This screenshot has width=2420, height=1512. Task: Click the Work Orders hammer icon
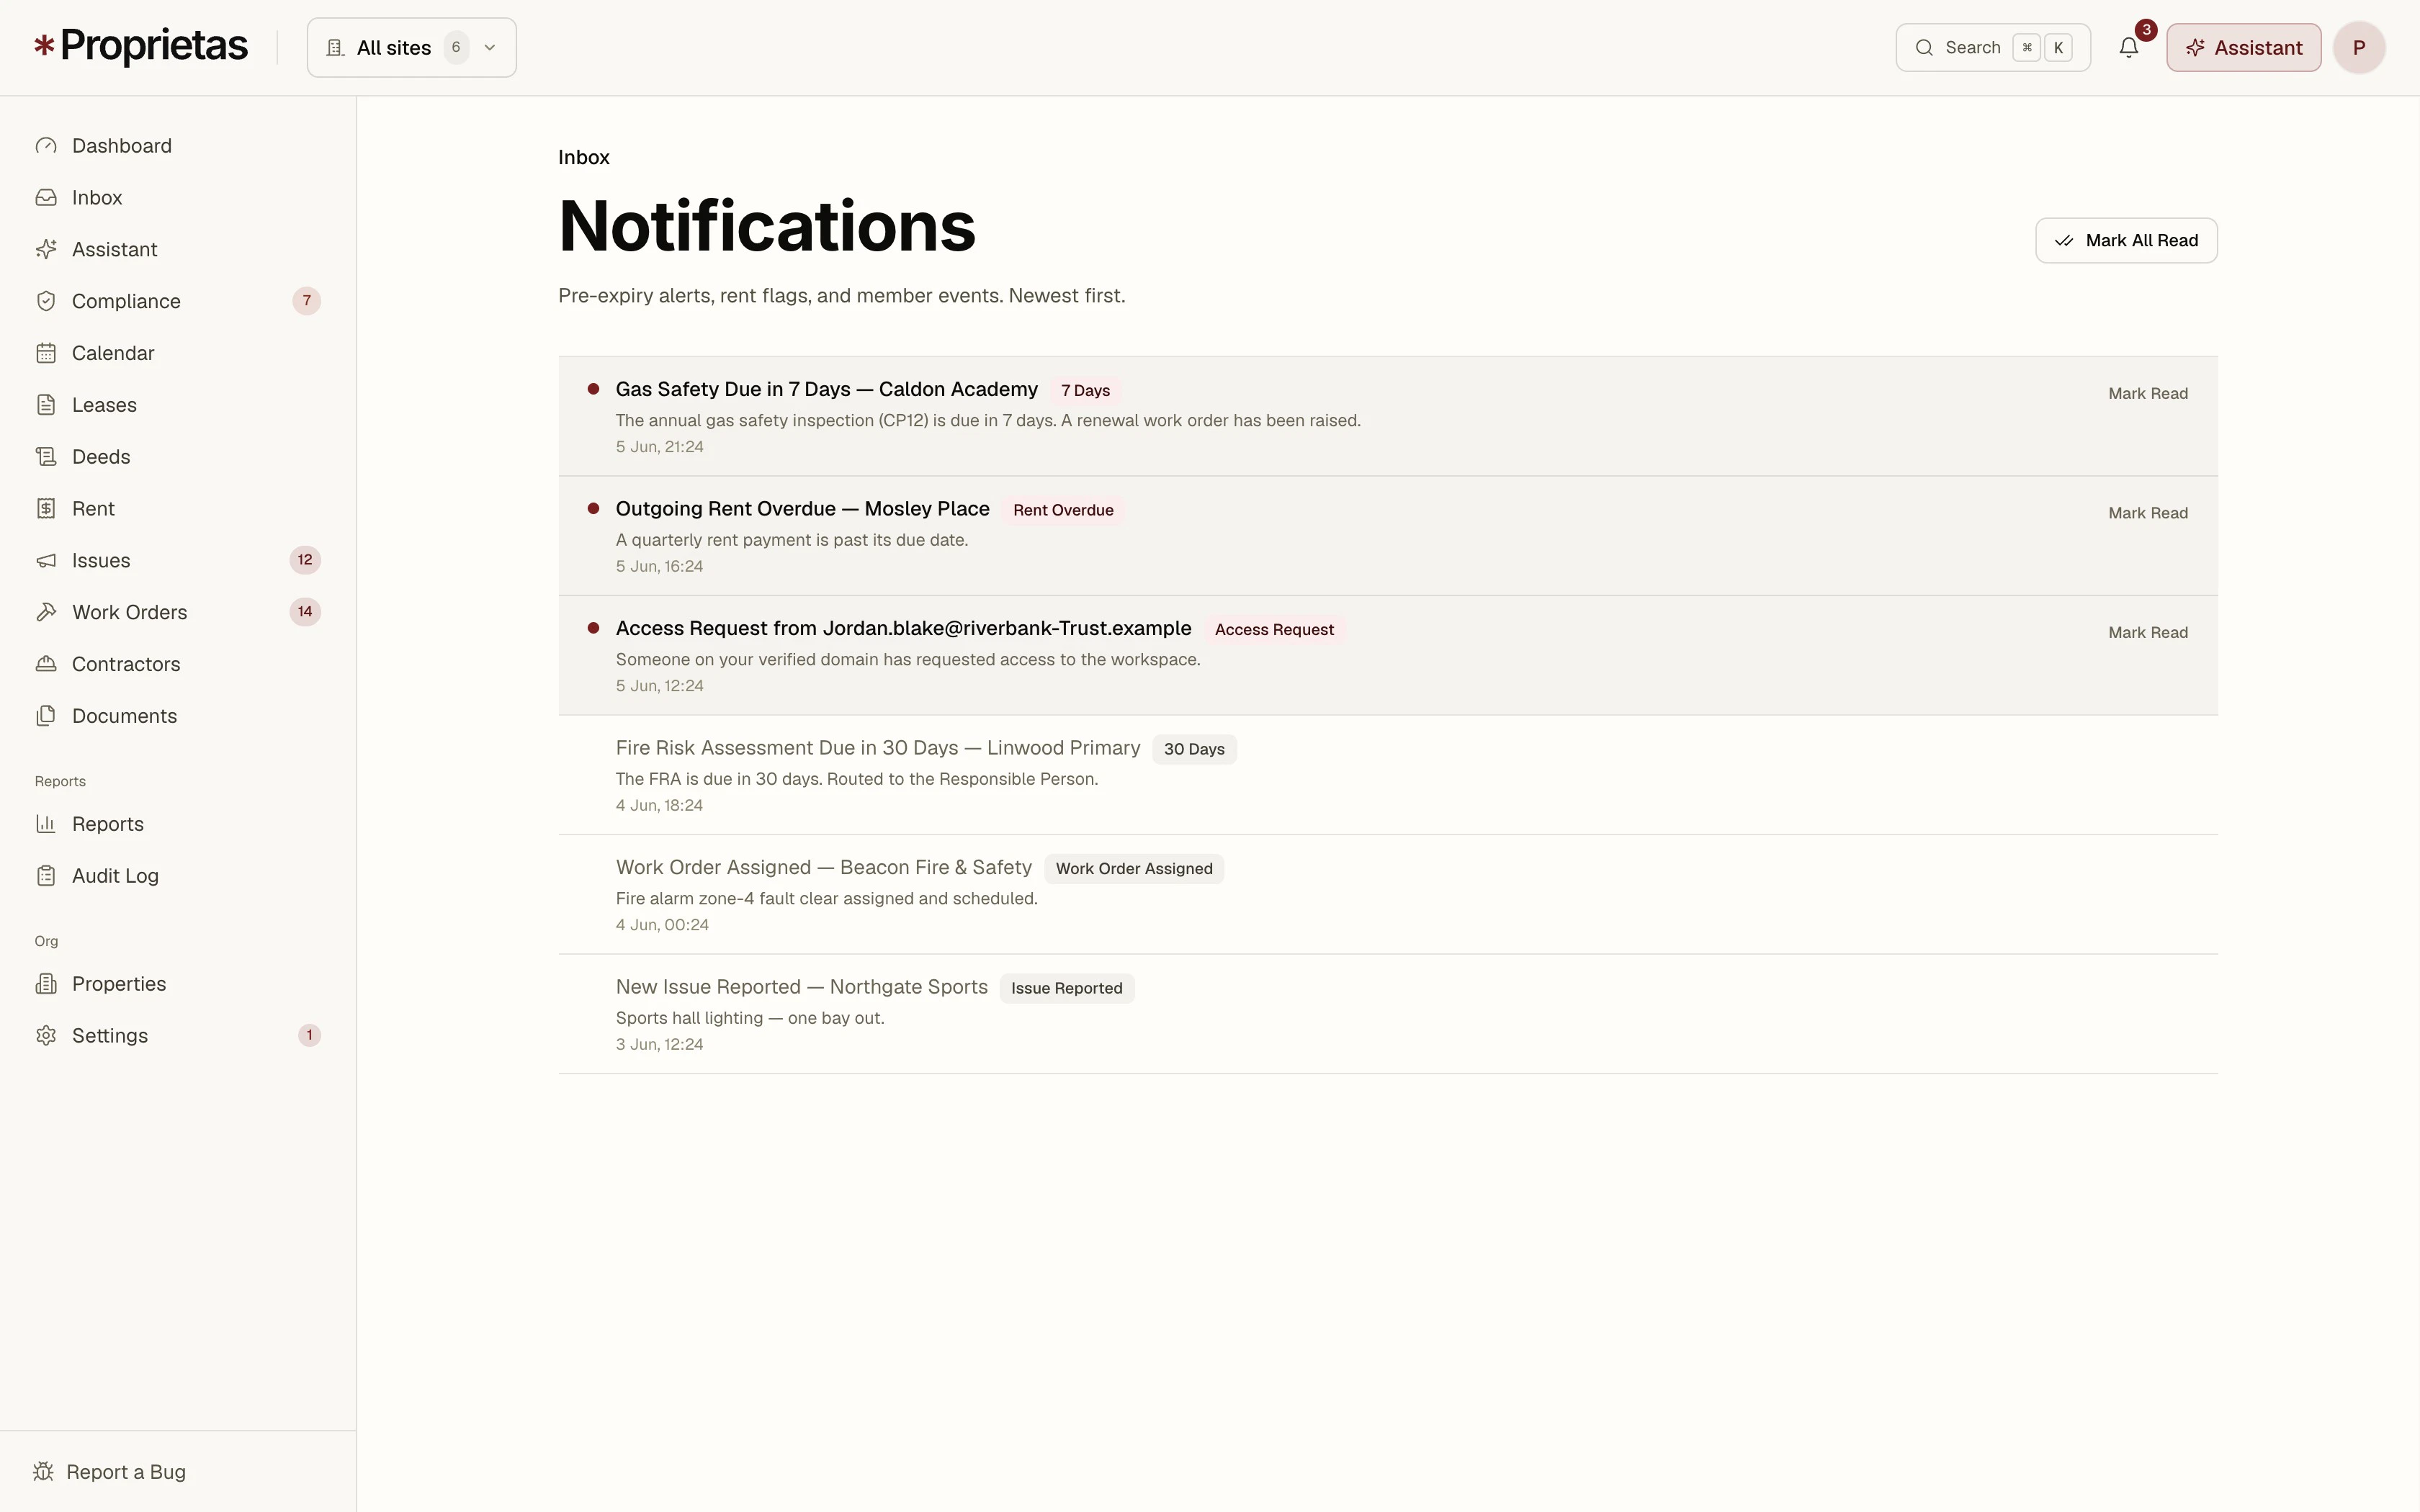point(46,612)
